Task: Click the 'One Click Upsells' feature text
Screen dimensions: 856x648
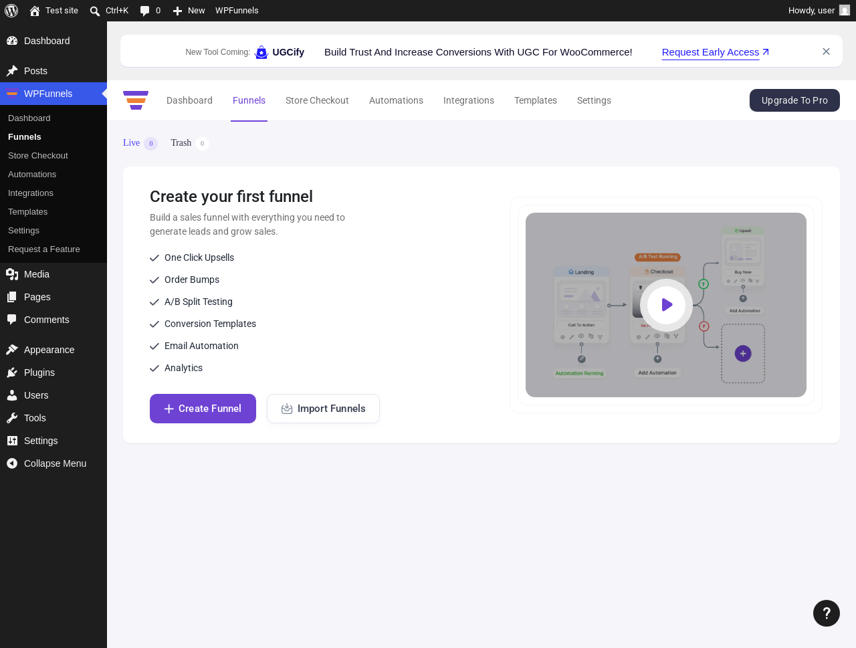Action: (199, 257)
